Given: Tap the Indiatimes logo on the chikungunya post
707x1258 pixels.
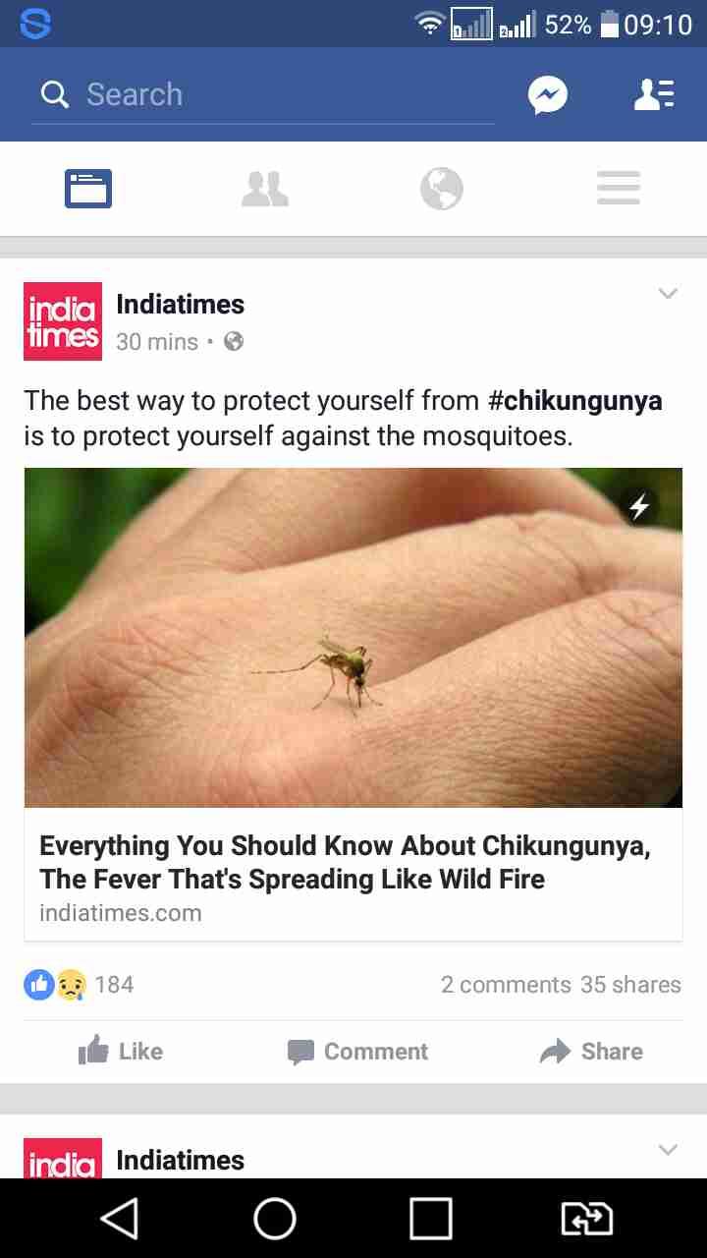Looking at the screenshot, I should 63,321.
